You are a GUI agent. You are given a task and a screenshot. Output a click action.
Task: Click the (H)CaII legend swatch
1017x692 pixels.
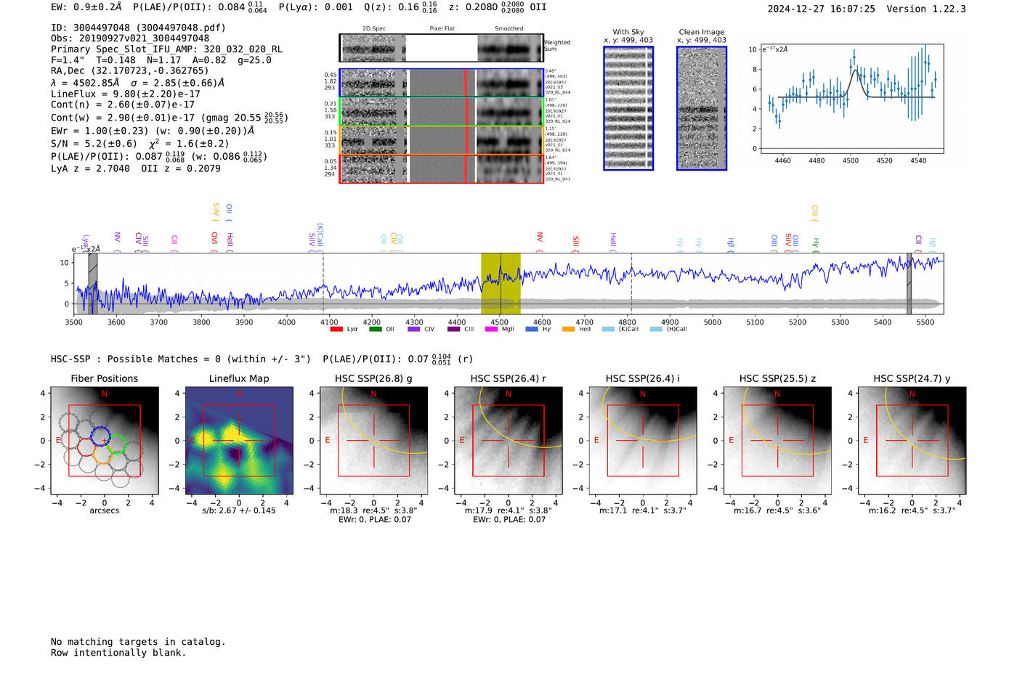click(x=656, y=329)
